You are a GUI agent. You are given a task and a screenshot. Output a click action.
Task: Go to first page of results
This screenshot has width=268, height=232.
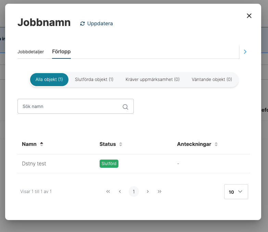[x=108, y=192]
